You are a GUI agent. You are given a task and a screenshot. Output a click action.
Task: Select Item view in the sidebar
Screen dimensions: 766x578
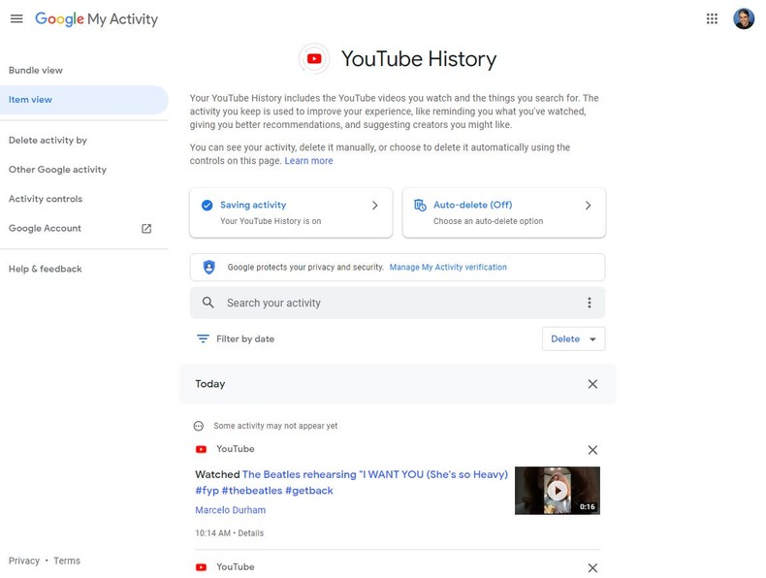84,100
